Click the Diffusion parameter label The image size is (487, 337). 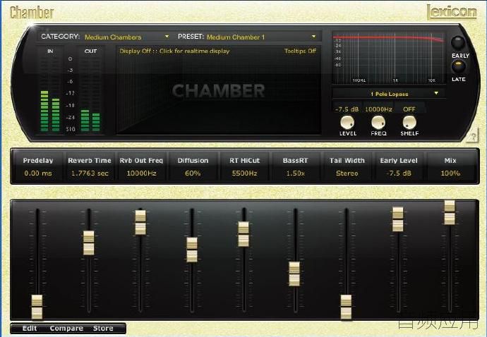(193, 161)
